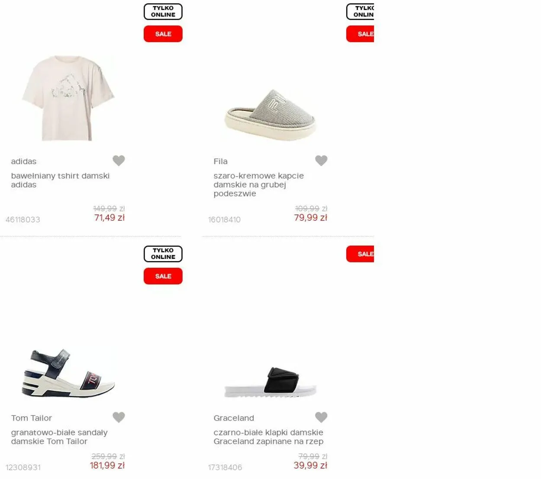Heart the Tom Tailor sandals
Viewport: 541px width, 479px height.
coord(119,417)
